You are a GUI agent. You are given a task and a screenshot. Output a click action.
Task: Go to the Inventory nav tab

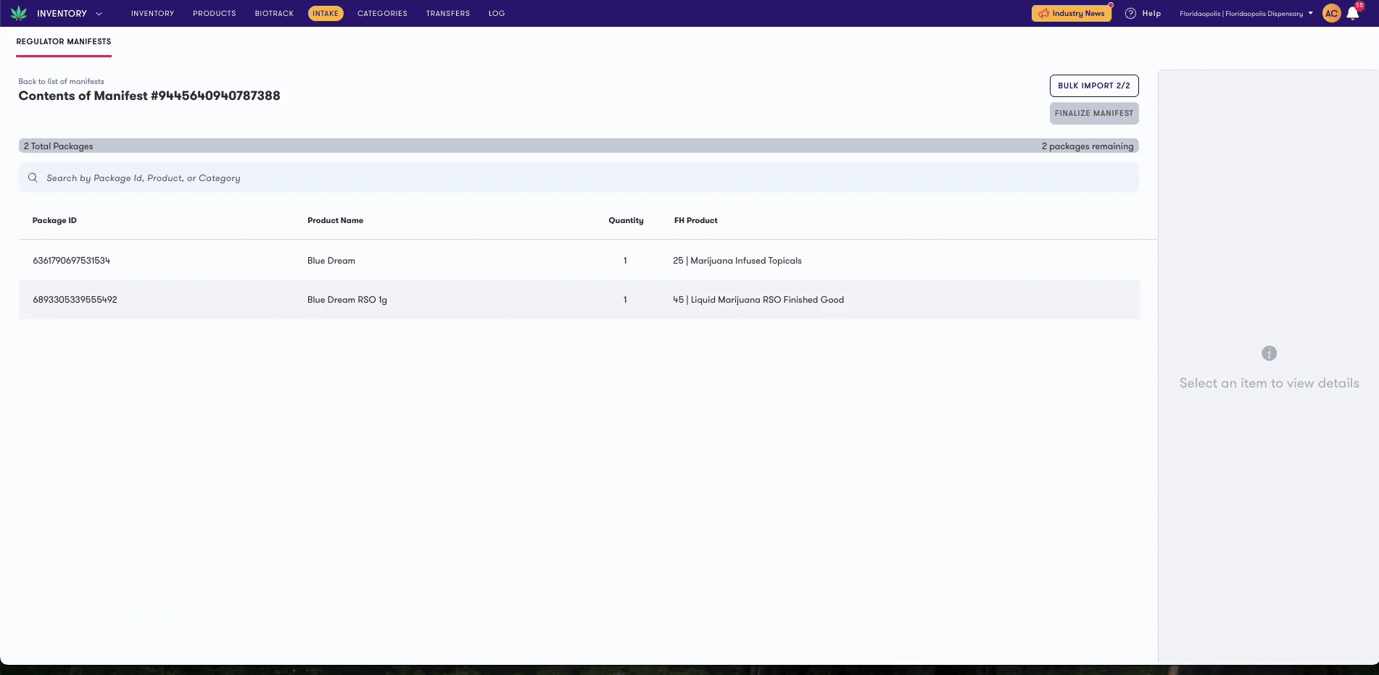click(x=152, y=14)
